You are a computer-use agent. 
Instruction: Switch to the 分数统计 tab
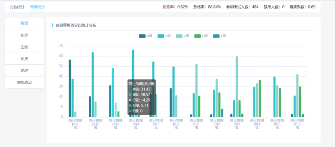coord(17,7)
